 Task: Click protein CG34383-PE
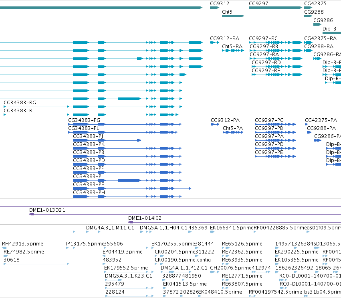point(132,189)
